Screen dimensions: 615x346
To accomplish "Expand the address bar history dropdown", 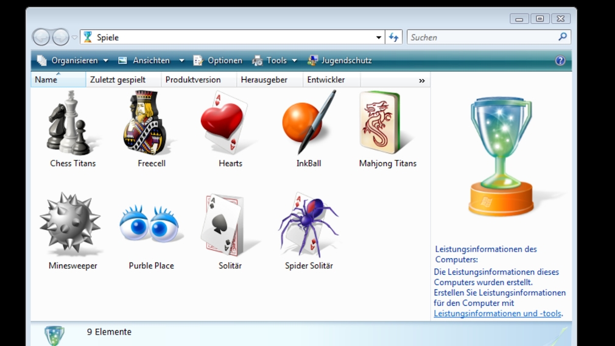I will click(379, 37).
